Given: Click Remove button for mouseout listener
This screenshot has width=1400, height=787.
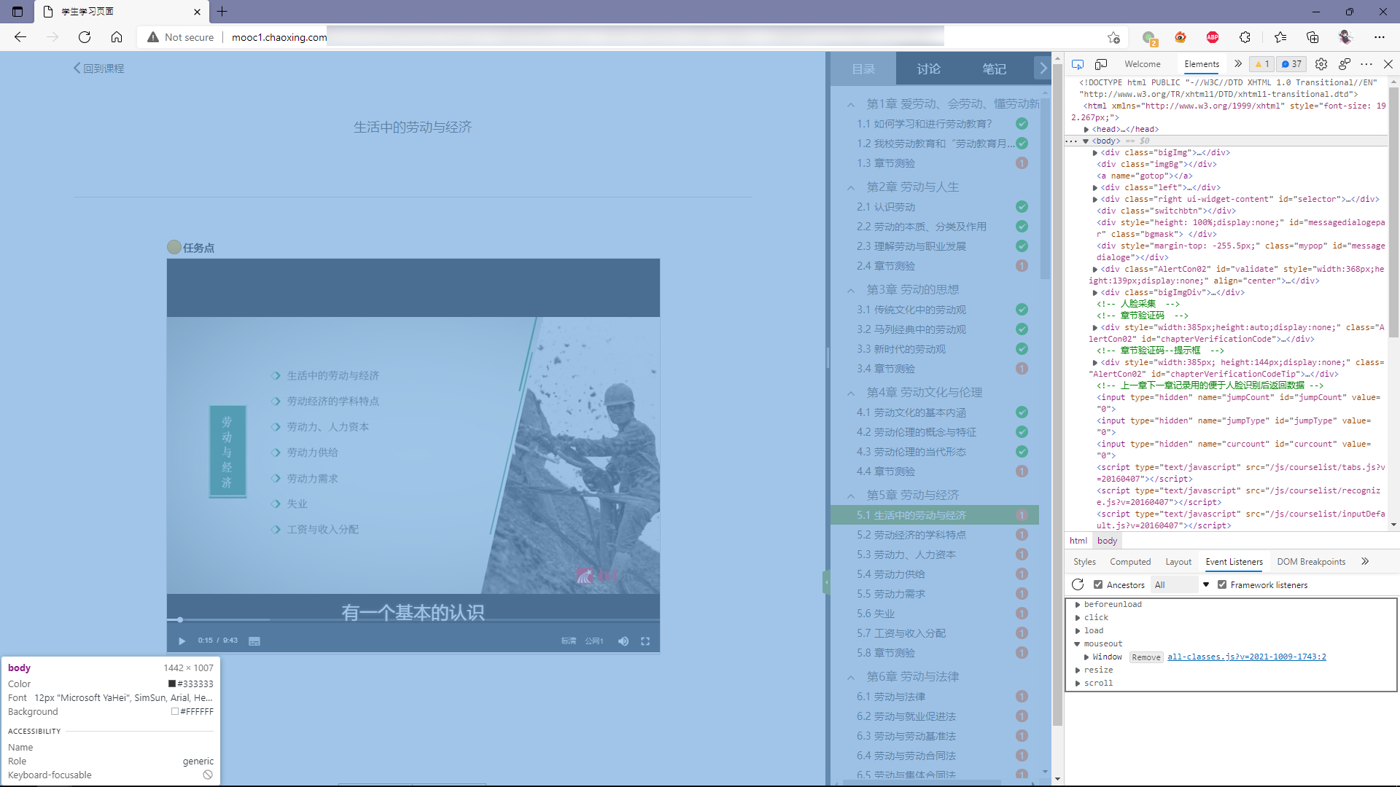Looking at the screenshot, I should click(1146, 657).
